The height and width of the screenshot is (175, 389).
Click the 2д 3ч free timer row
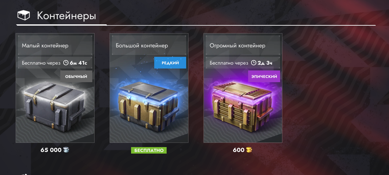tap(243, 63)
